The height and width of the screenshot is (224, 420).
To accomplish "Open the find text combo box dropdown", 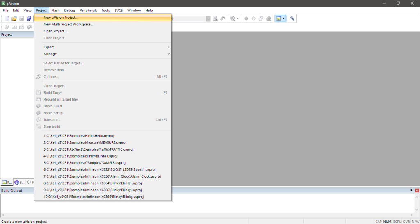I will click(208, 18).
